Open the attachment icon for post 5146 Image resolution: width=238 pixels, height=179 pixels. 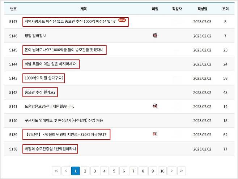155,35
